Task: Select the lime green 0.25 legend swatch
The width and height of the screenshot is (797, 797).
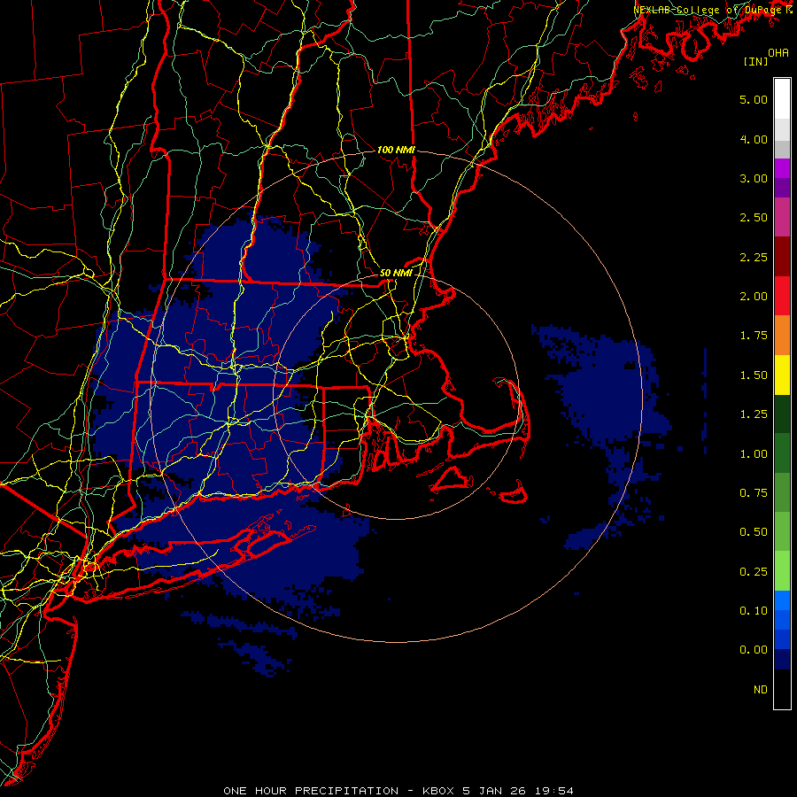Action: pos(782,571)
